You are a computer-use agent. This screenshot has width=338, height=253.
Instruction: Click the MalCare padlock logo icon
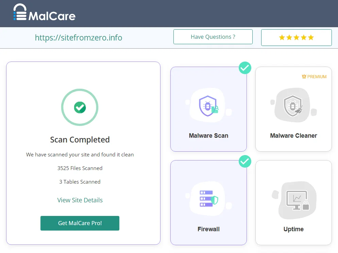(x=20, y=13)
